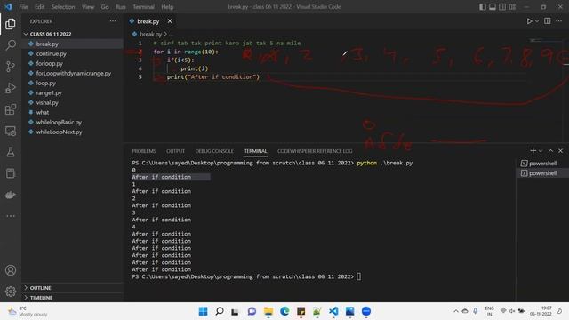Switch to the DEBUG CONSOLE tab
This screenshot has width=569, height=320.
coord(214,151)
